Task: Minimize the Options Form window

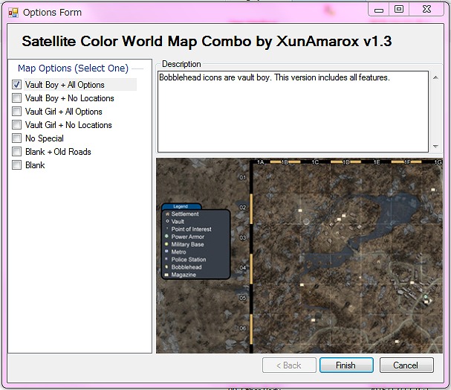Action: [378, 10]
